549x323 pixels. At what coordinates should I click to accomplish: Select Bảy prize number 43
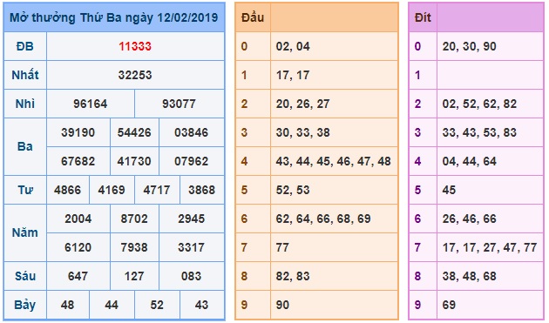pos(201,305)
